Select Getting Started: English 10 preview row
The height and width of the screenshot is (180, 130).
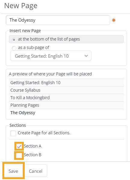tap(66, 83)
